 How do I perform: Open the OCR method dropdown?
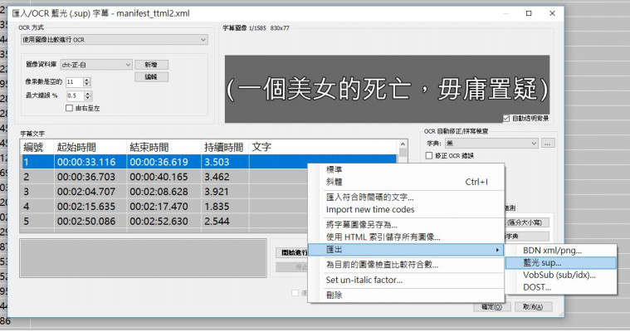pyautogui.click(x=115, y=39)
